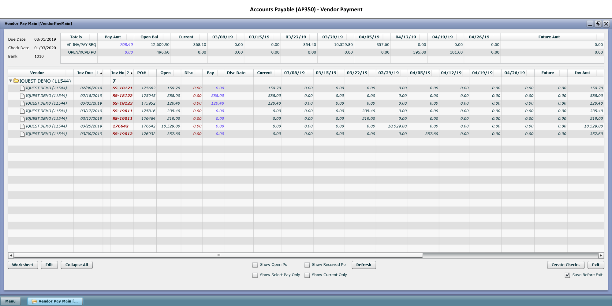This screenshot has width=612, height=306.
Task: Collapse the IQUEST DEMO vendor group triangle
Action: click(11, 81)
